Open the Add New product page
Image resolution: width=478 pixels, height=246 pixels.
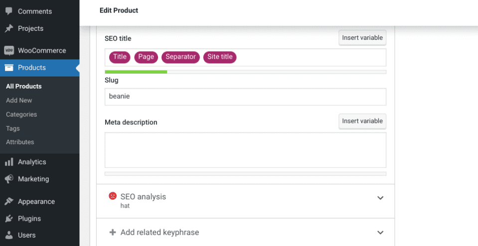tap(19, 100)
